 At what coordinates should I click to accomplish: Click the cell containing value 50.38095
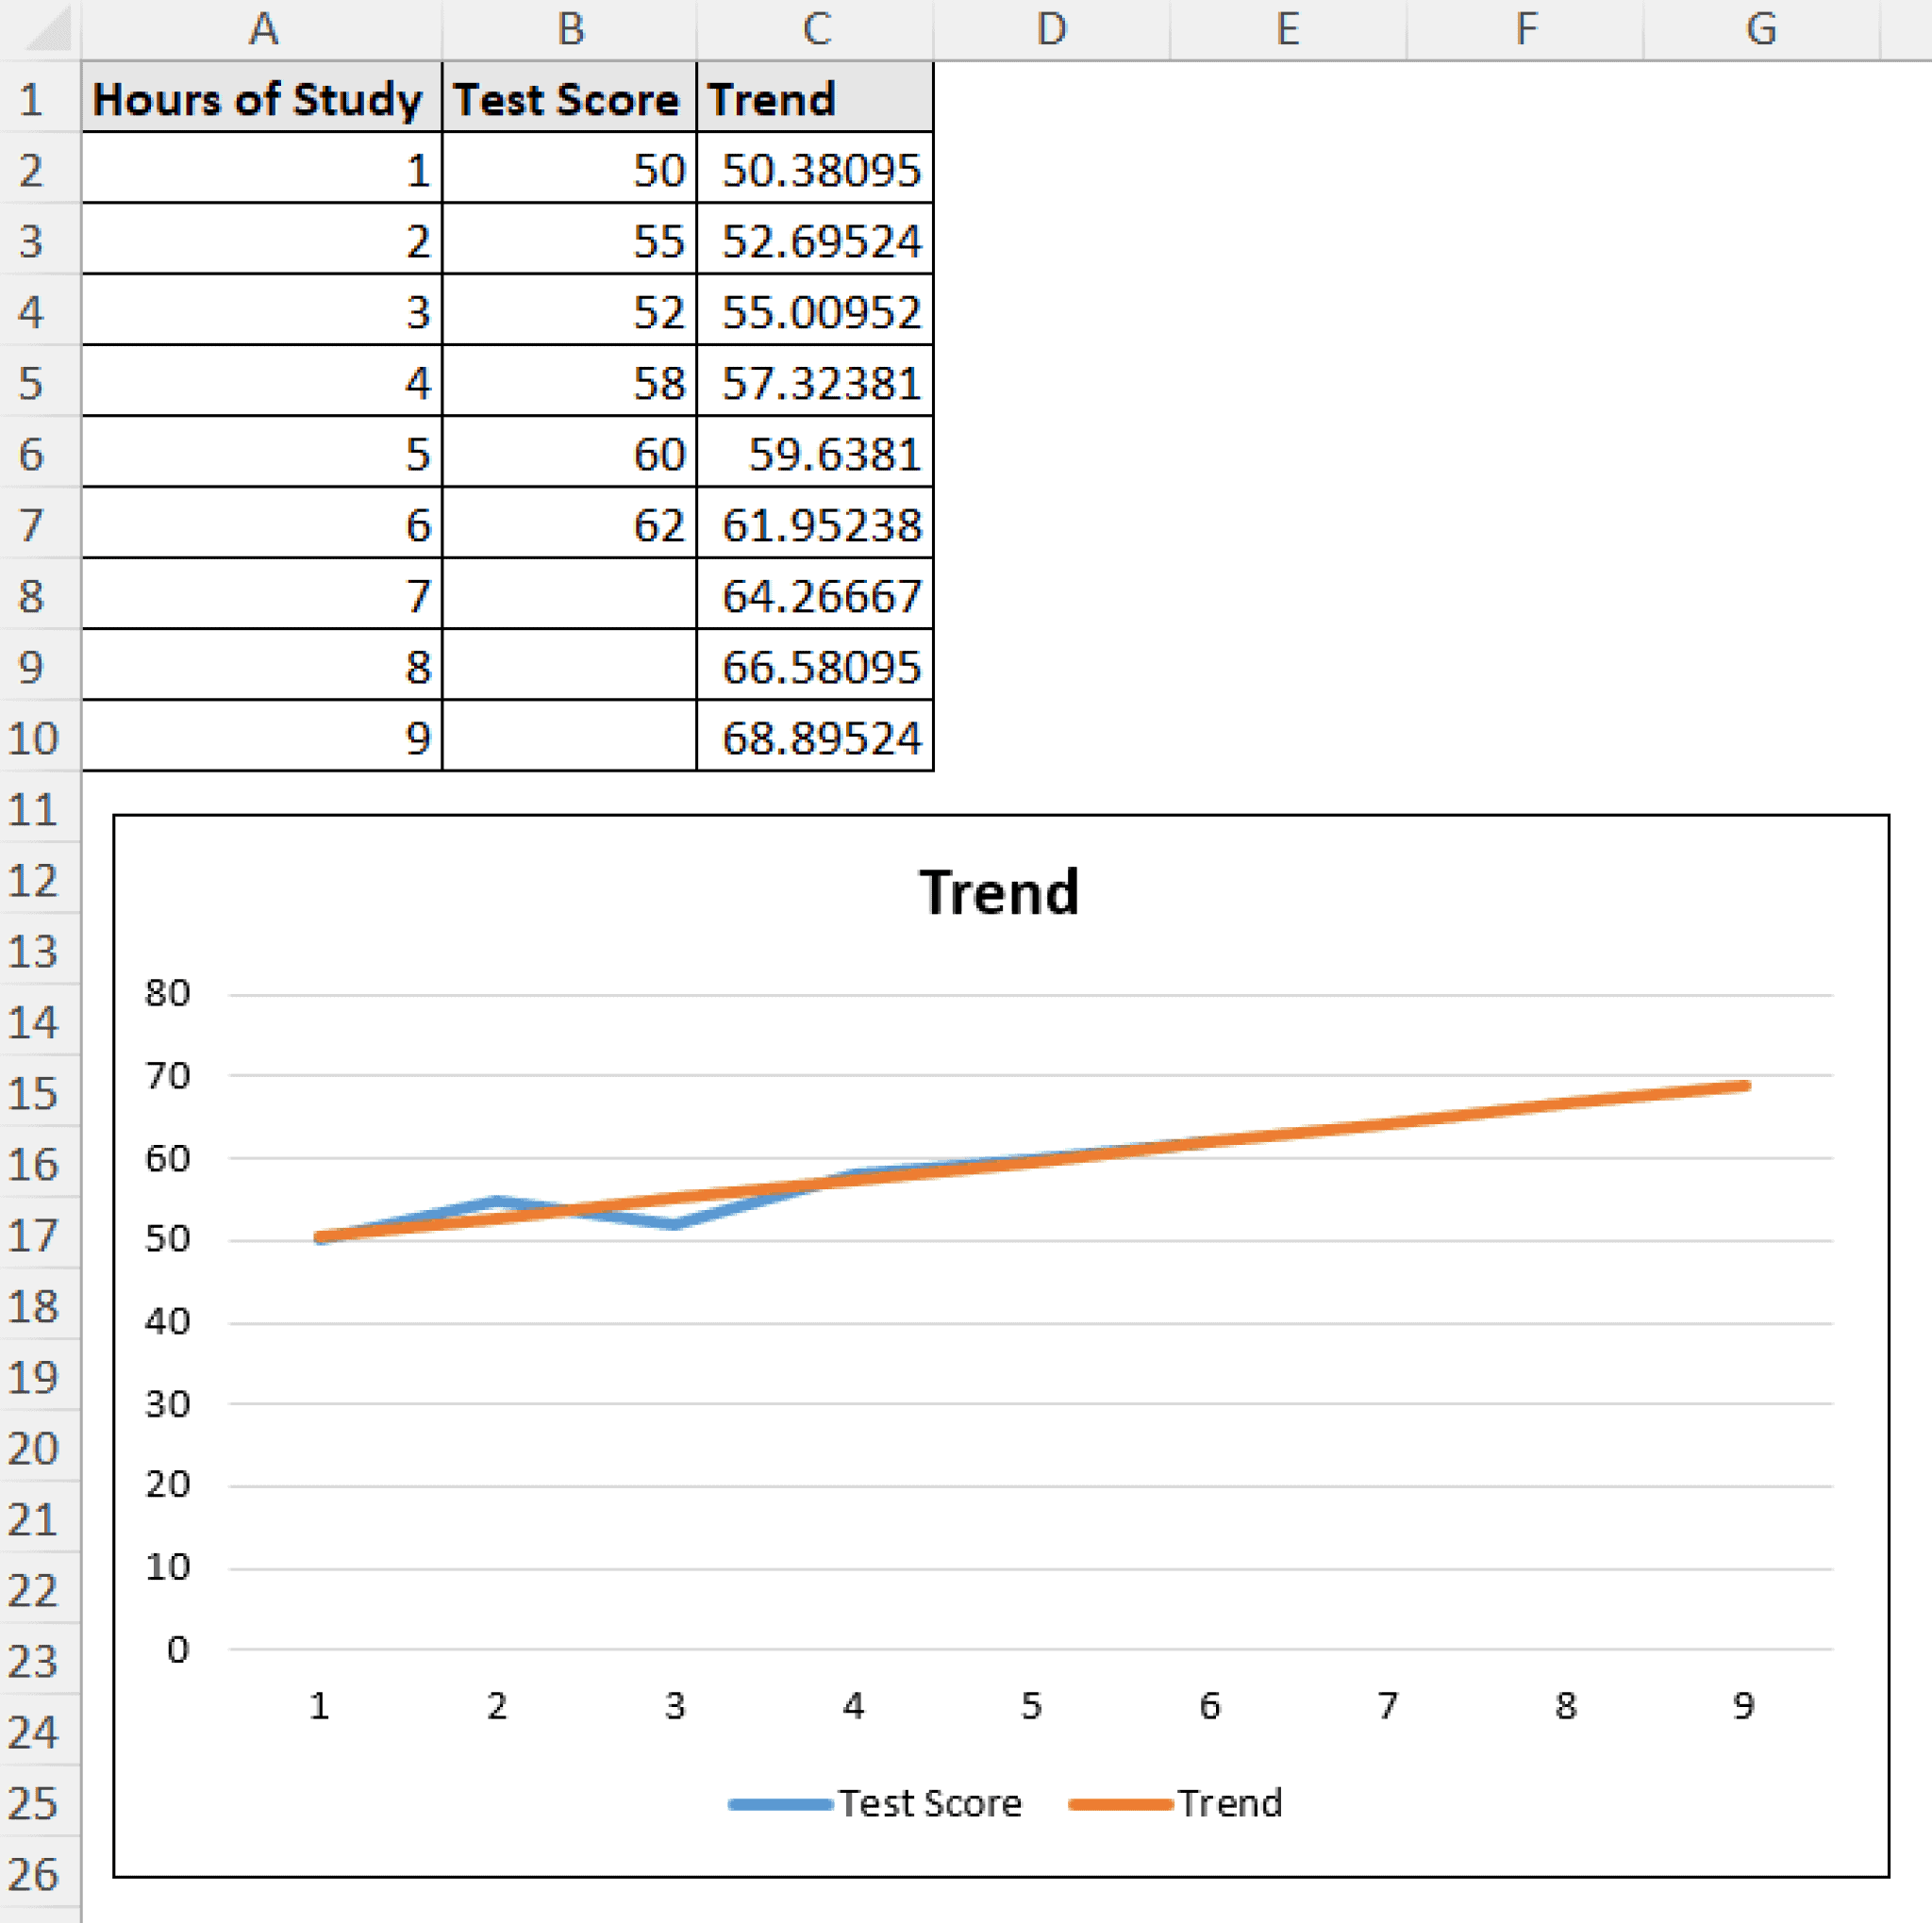(815, 170)
